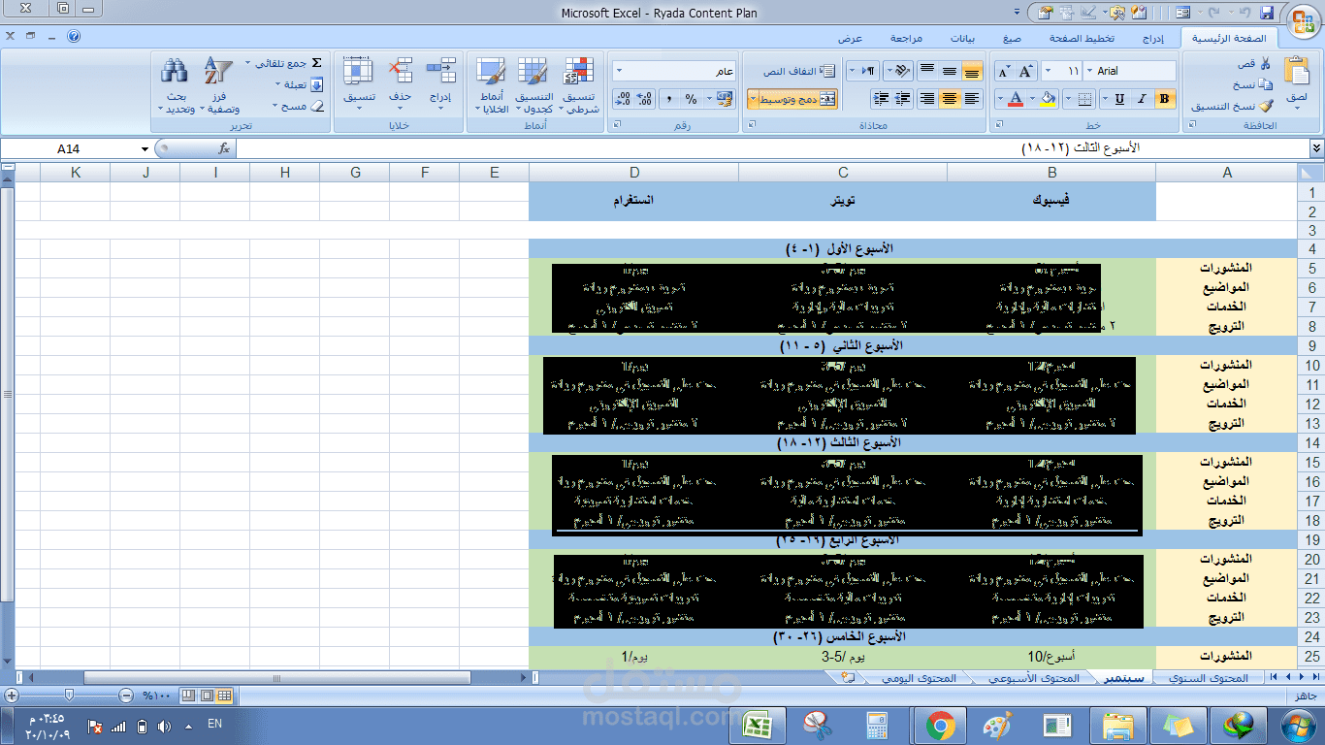This screenshot has width=1325, height=745.
Task: Toggle Bold formatting
Action: pos(1165,99)
